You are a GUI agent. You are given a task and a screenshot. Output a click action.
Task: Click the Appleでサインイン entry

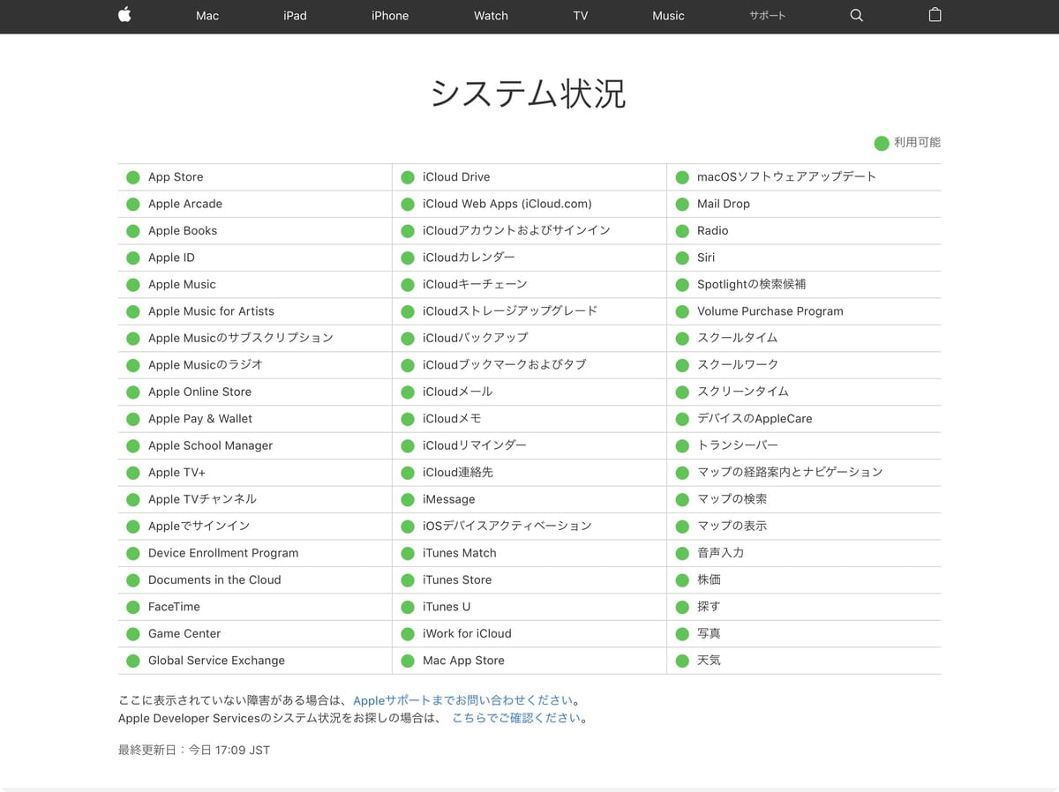pyautogui.click(x=199, y=527)
